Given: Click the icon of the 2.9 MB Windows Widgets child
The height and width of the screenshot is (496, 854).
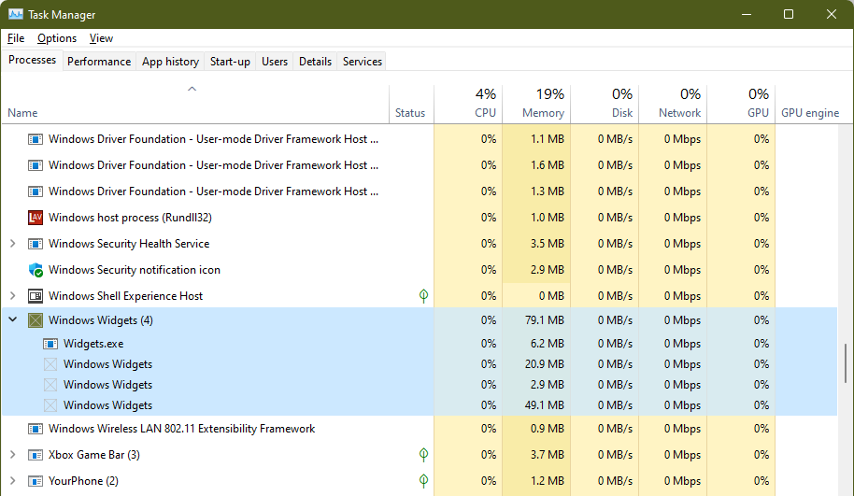Looking at the screenshot, I should [x=50, y=385].
